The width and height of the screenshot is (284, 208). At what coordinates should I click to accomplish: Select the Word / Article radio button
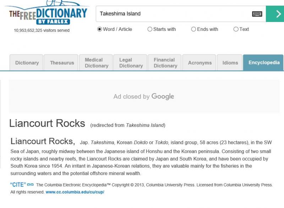click(100, 29)
